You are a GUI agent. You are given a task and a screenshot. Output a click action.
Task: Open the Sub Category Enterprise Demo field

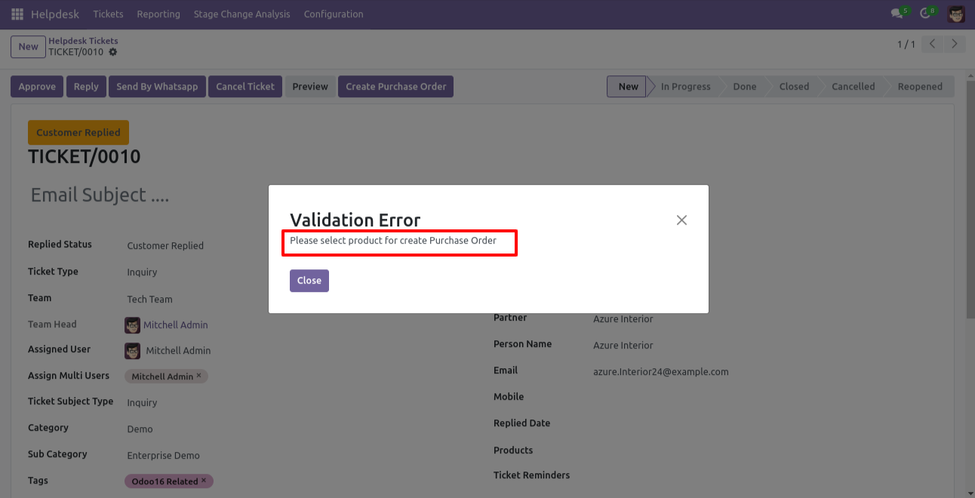pyautogui.click(x=163, y=456)
